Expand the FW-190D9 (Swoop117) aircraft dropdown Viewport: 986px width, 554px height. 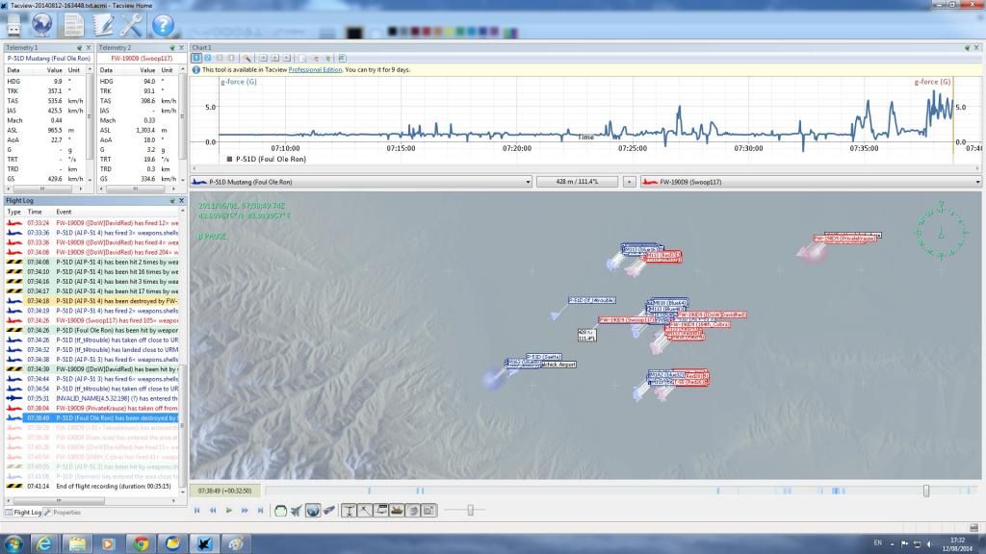[977, 181]
